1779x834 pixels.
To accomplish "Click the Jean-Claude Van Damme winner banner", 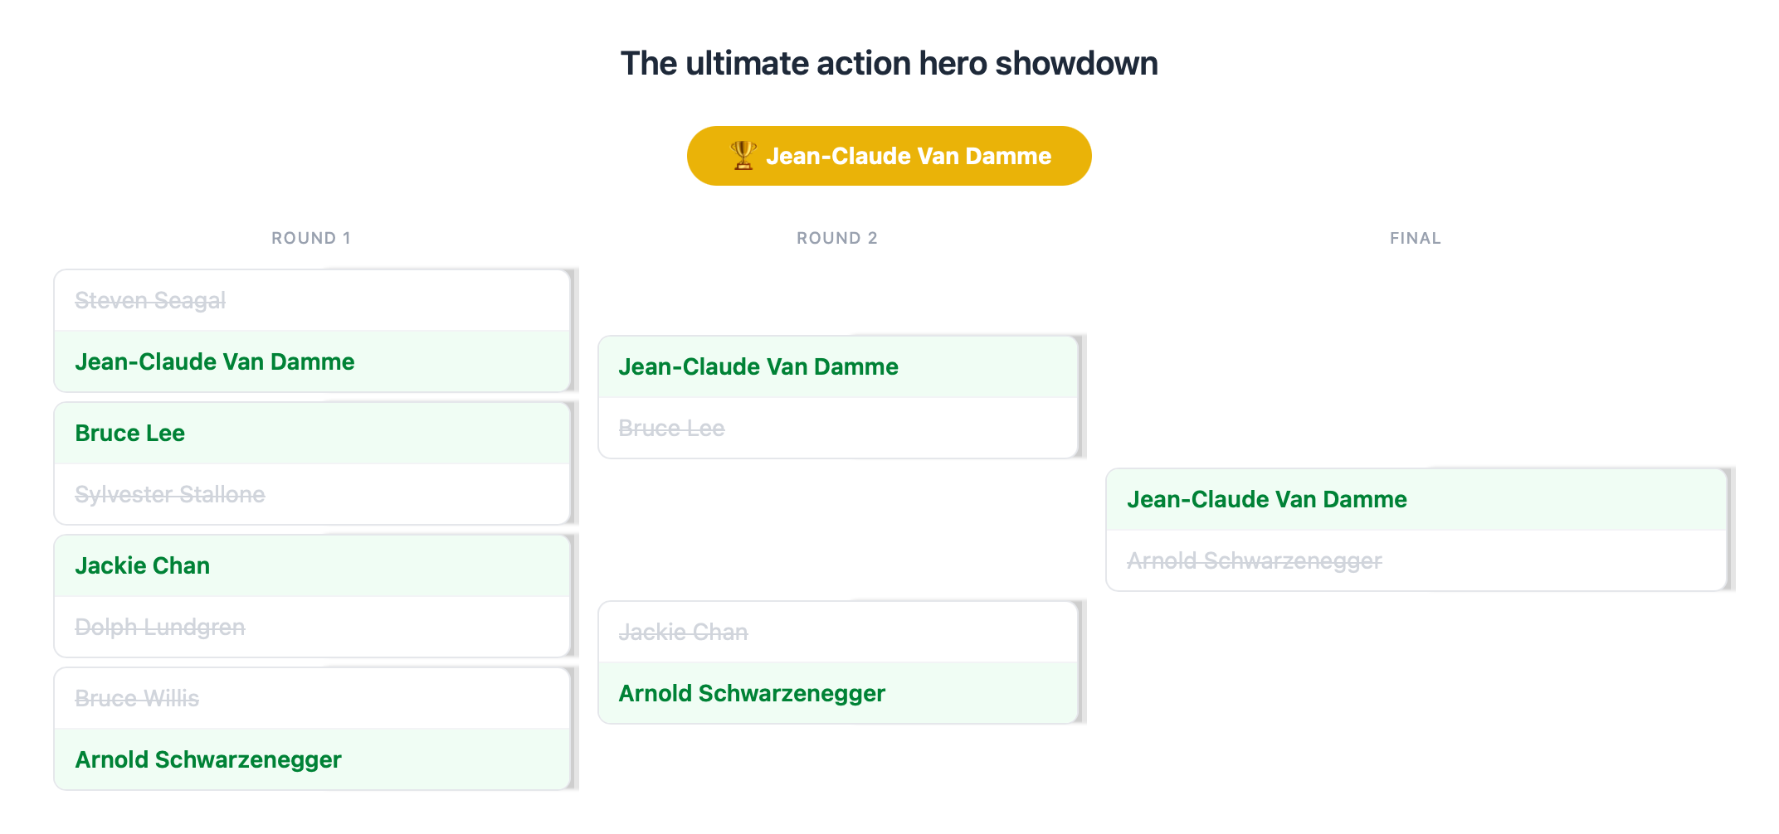I will point(888,155).
